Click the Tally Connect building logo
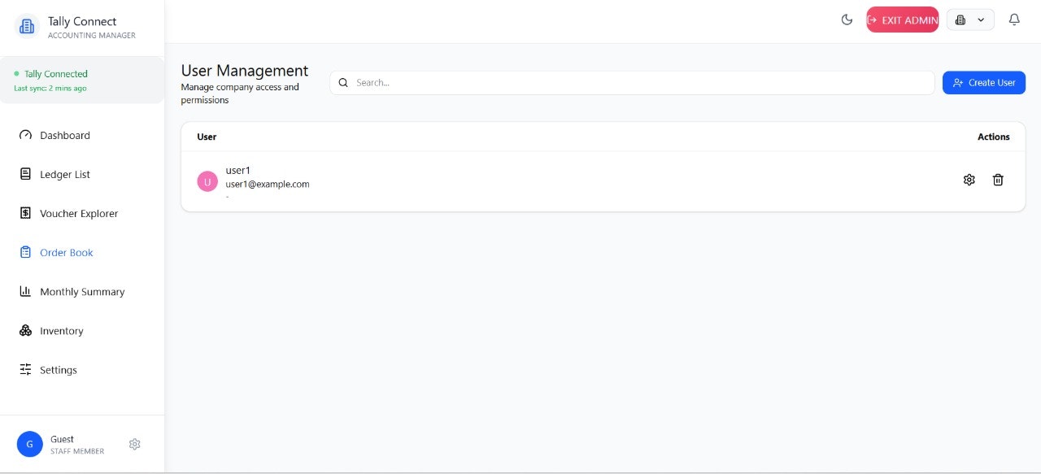The height and width of the screenshot is (474, 1041). coord(27,27)
